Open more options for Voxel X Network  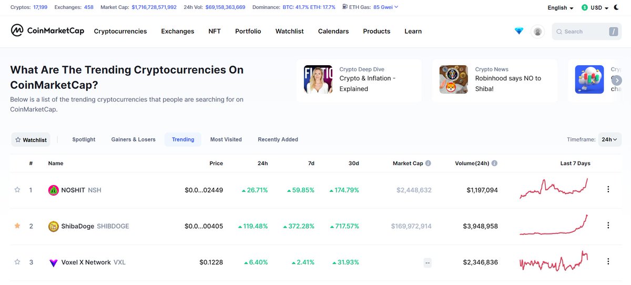click(608, 261)
